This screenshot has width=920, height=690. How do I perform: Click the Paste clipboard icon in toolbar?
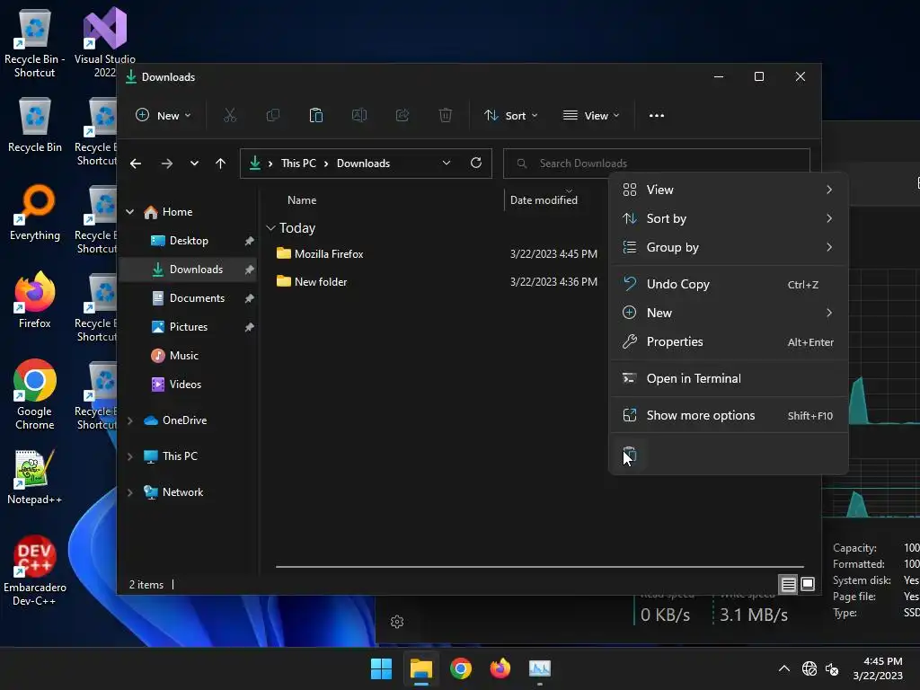coord(315,116)
